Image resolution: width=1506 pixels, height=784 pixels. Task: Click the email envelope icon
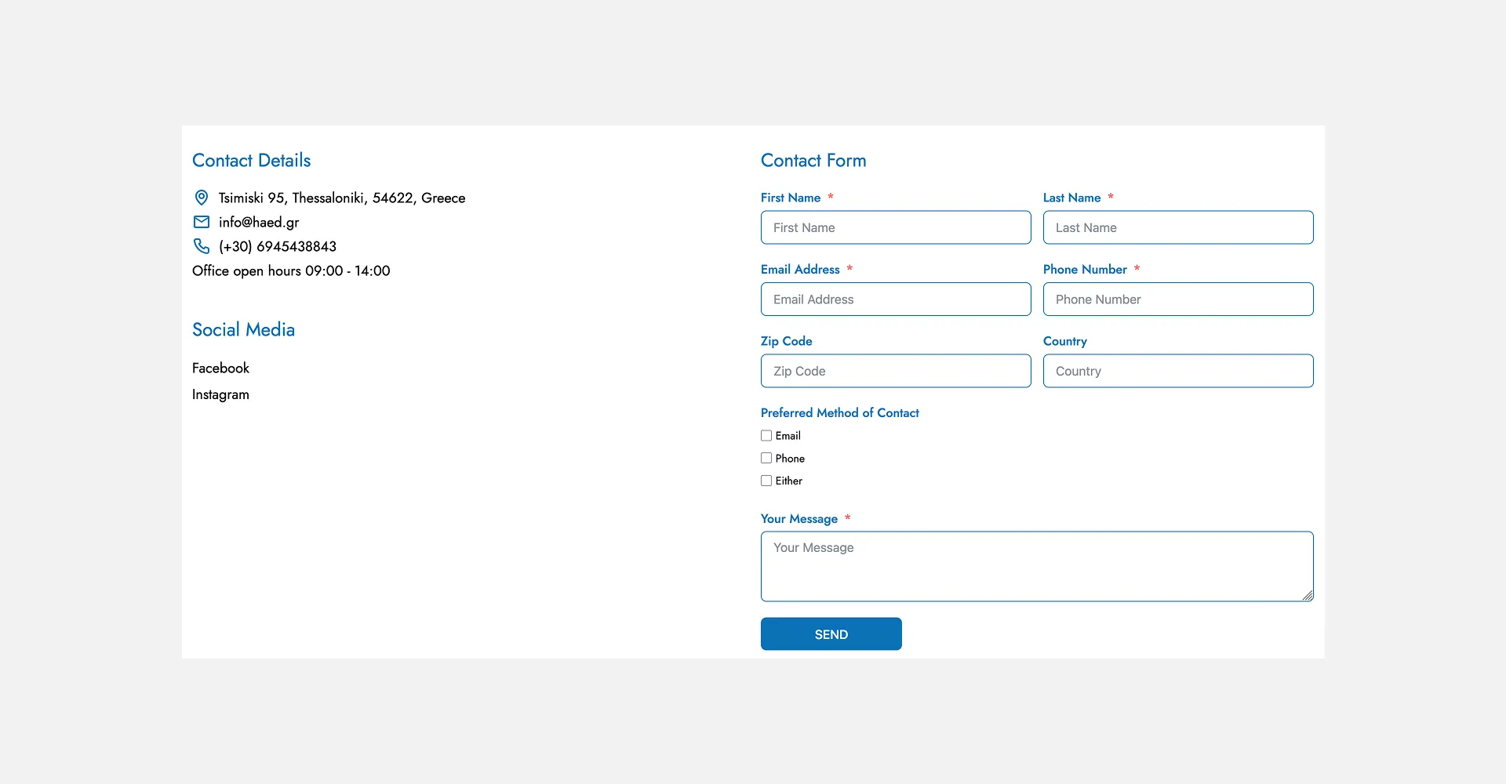[x=202, y=222]
